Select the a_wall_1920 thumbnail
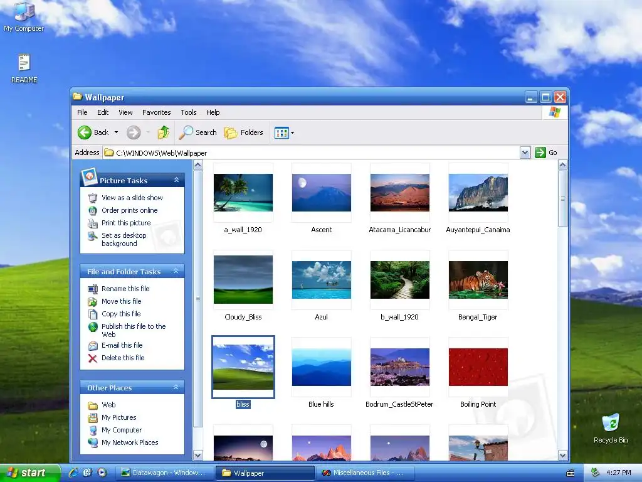This screenshot has width=642, height=482. 243,193
